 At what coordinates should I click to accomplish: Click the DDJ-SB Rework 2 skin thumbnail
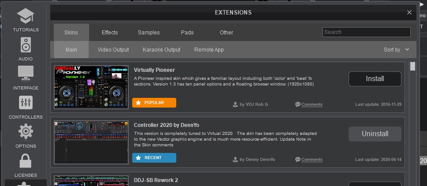point(91,181)
